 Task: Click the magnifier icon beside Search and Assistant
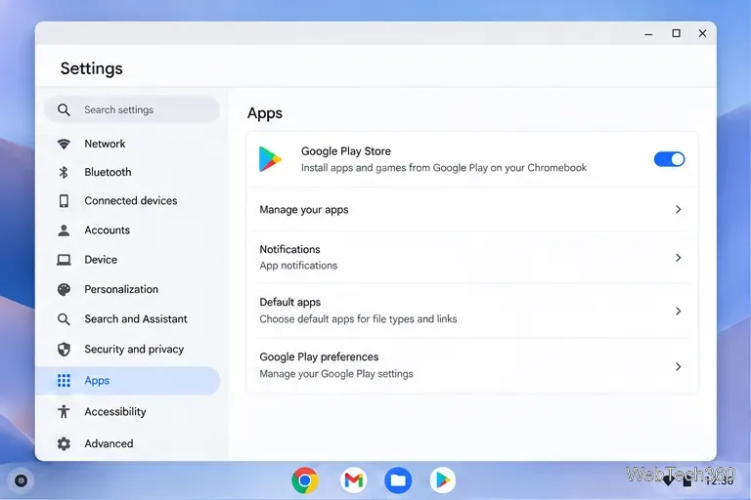(64, 319)
